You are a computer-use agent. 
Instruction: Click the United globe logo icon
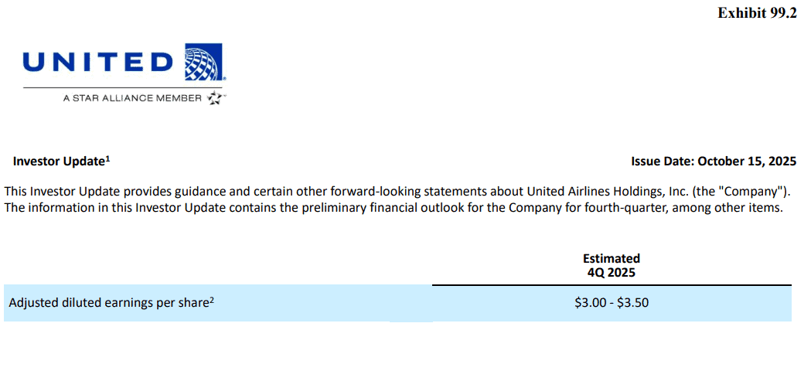coord(204,62)
